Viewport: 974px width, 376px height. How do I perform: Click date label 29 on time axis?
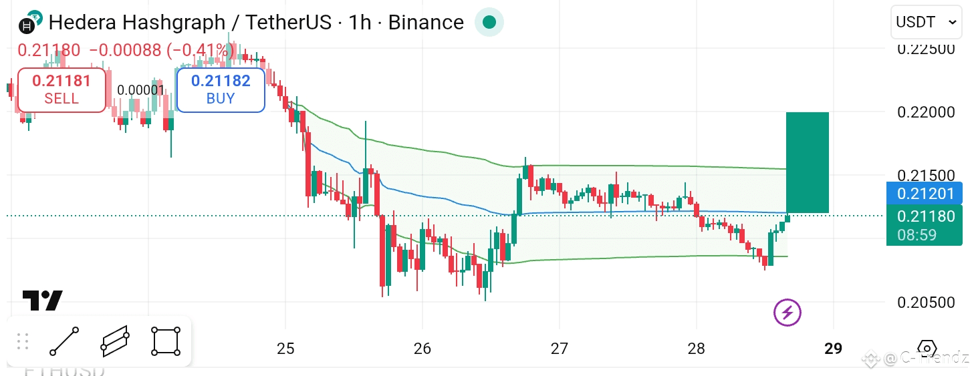point(833,348)
